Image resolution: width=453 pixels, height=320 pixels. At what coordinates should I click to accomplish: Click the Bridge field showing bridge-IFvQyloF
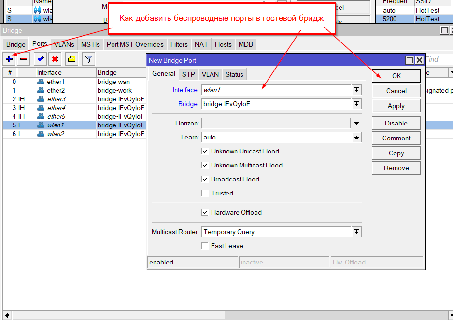click(x=276, y=104)
